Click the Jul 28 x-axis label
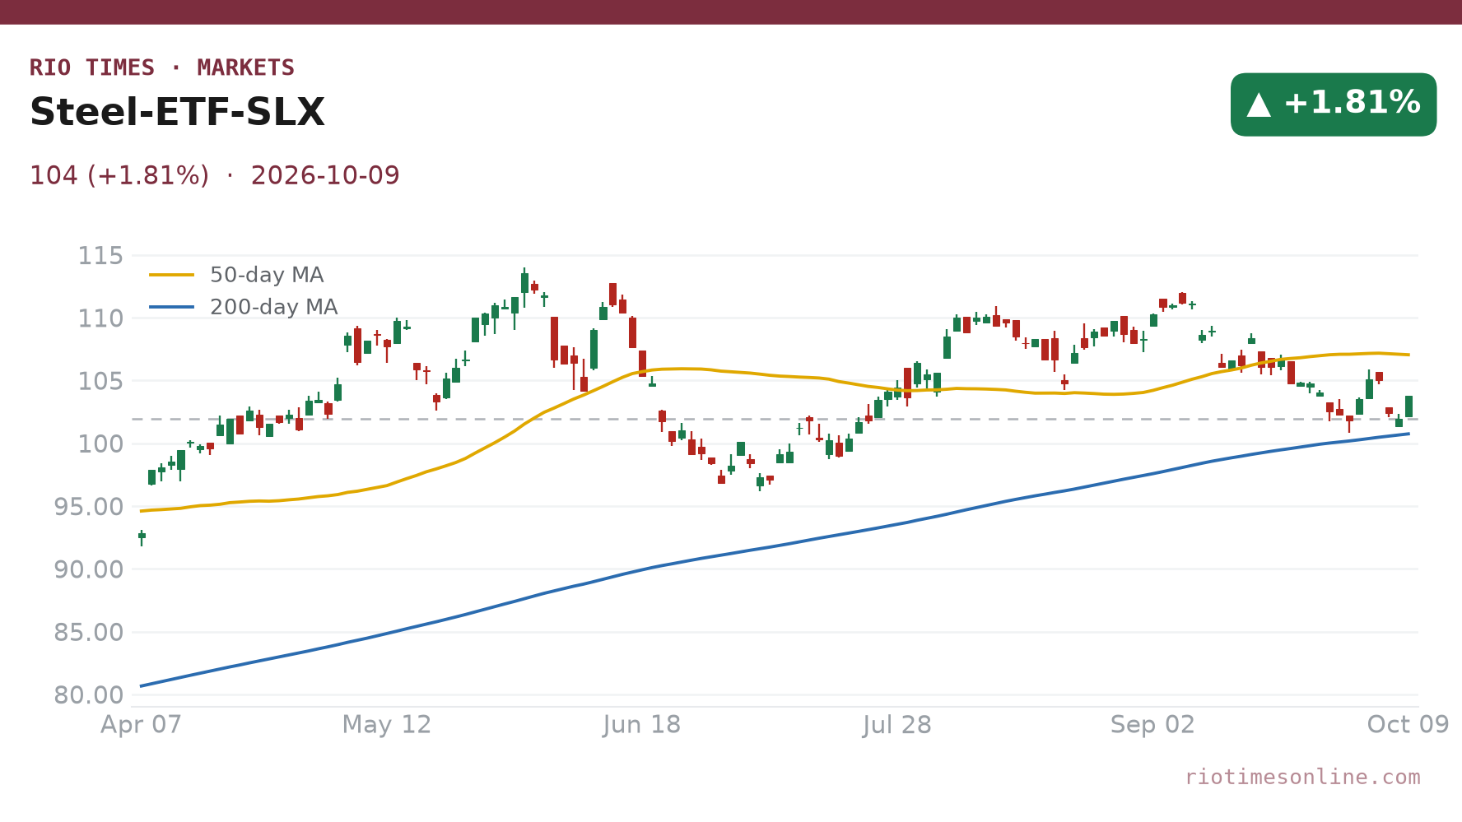 [x=897, y=724]
